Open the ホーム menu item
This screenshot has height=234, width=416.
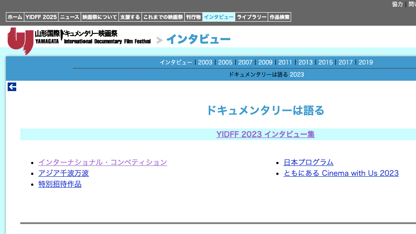tap(15, 17)
